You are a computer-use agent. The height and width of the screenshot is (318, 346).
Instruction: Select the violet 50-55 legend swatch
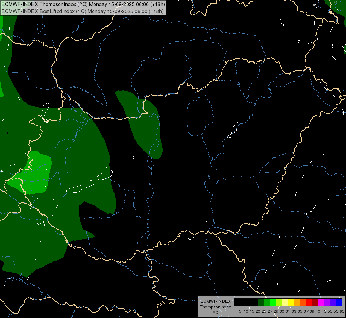click(x=333, y=302)
